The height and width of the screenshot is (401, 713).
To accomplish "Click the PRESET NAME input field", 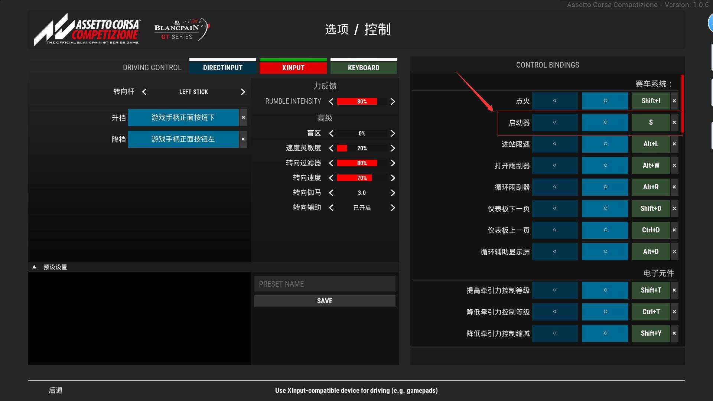I will pyautogui.click(x=325, y=284).
